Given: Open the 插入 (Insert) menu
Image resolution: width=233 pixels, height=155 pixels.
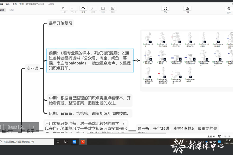Looking at the screenshot, I should tap(8, 4).
